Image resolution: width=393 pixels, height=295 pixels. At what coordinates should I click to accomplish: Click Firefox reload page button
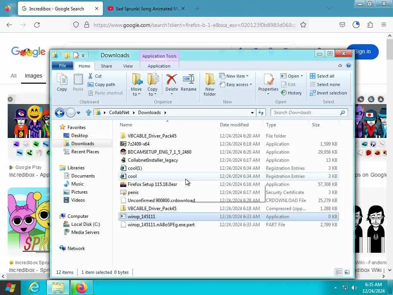pyautogui.click(x=37, y=25)
